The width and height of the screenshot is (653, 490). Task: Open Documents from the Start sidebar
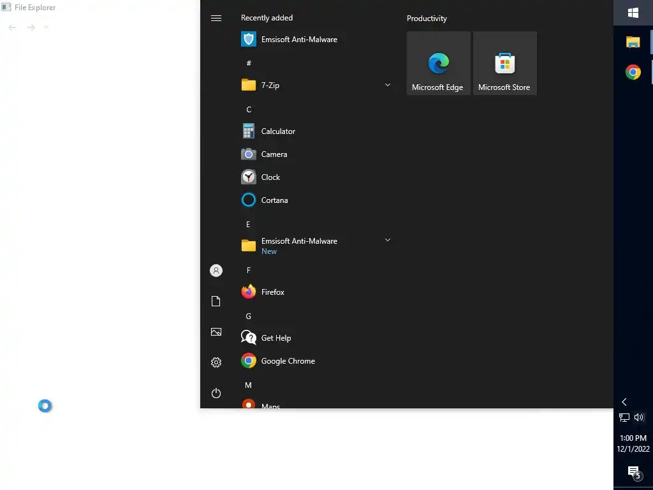click(216, 301)
